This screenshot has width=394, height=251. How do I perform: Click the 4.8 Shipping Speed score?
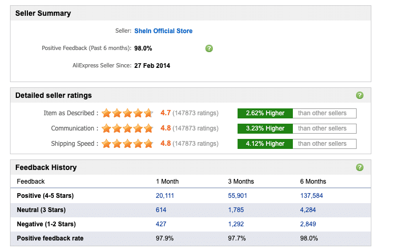click(x=165, y=144)
